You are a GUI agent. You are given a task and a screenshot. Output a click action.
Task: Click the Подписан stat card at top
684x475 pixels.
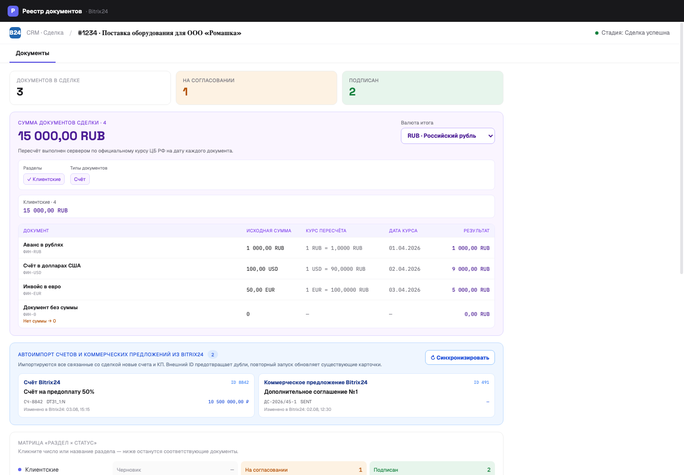[x=423, y=88]
